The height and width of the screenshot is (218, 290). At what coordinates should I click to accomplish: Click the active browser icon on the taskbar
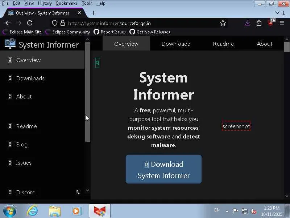pyautogui.click(x=100, y=211)
